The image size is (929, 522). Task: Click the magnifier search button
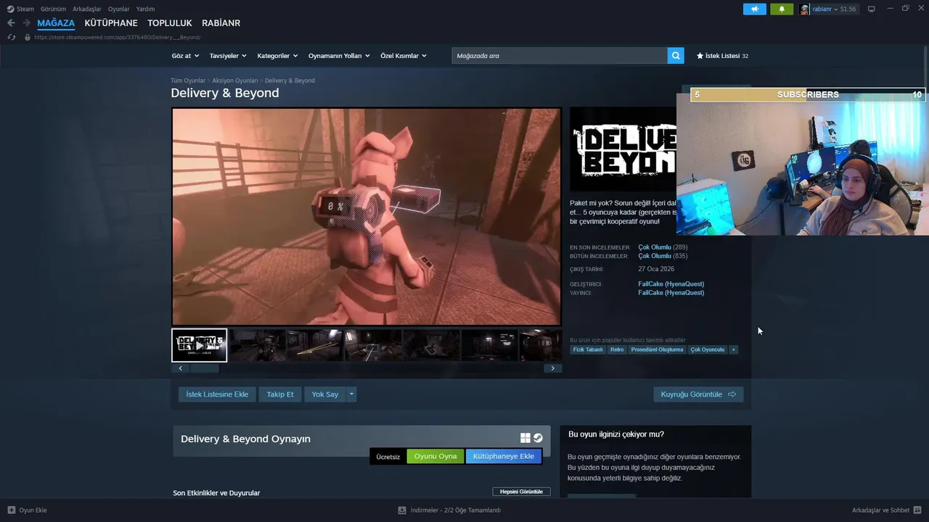coord(676,56)
